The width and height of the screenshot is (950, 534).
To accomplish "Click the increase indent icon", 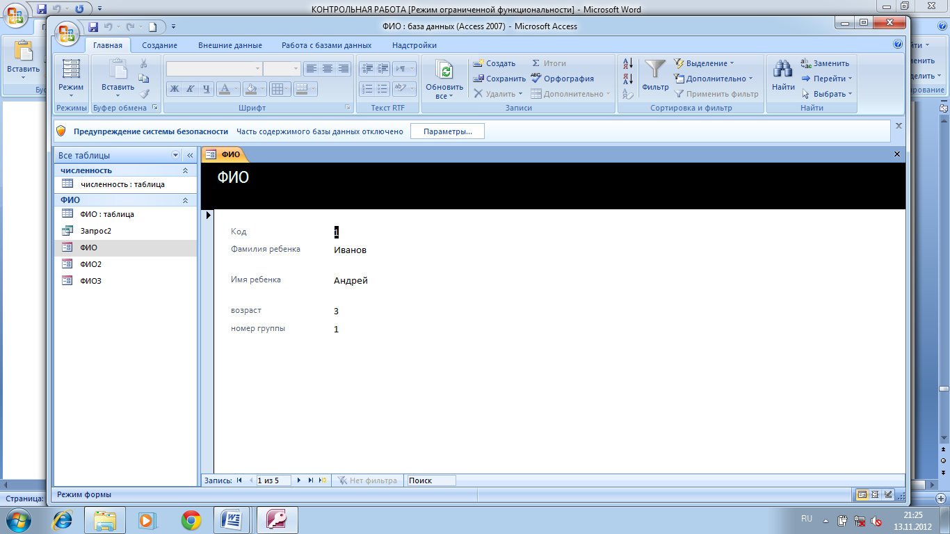I will click(383, 69).
